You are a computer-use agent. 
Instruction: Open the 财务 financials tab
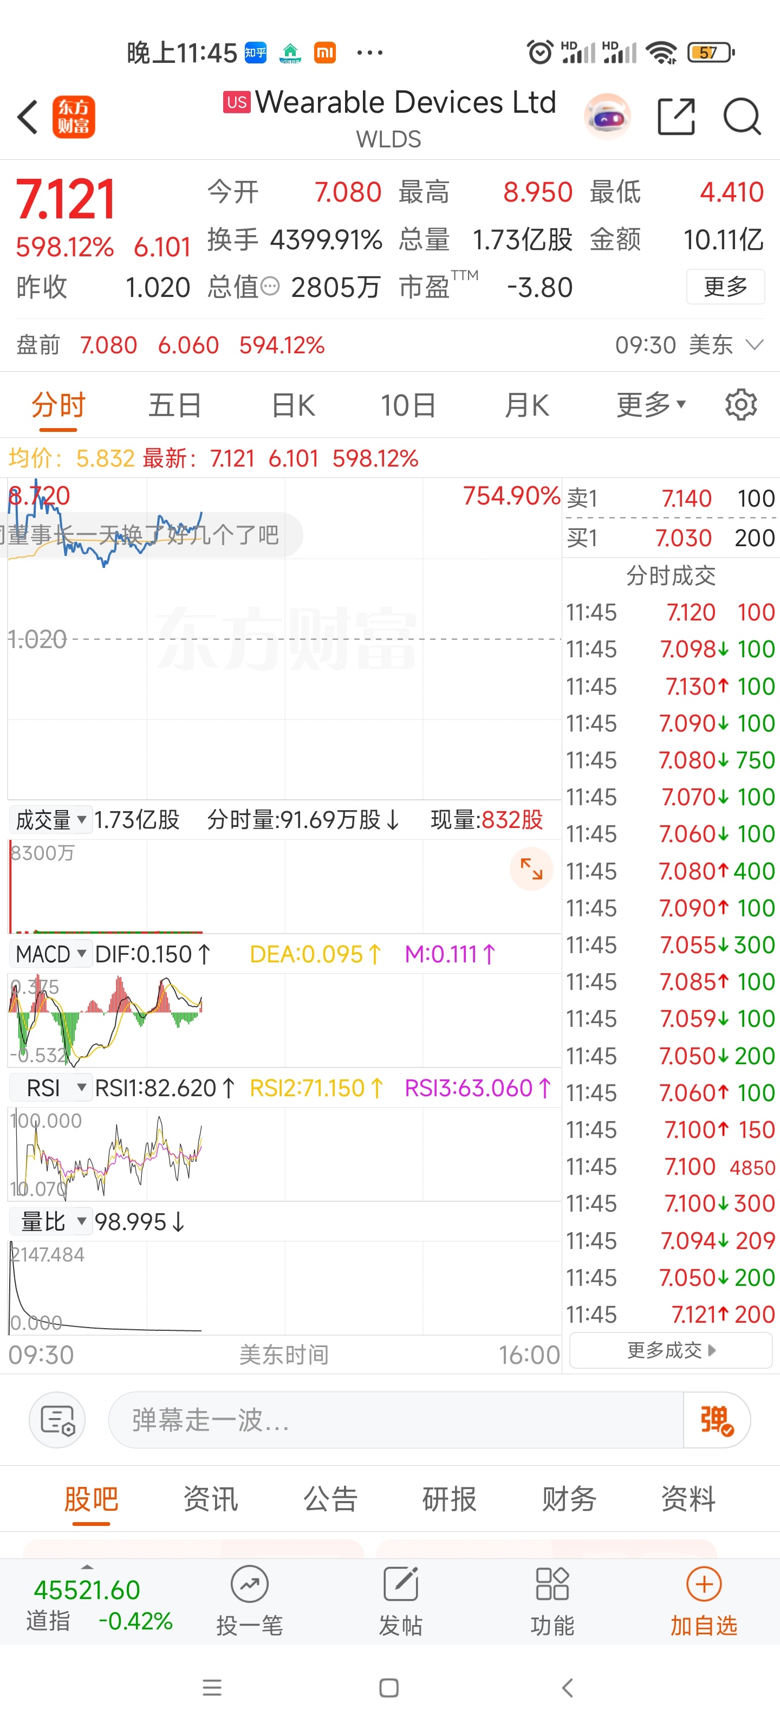(x=569, y=1499)
